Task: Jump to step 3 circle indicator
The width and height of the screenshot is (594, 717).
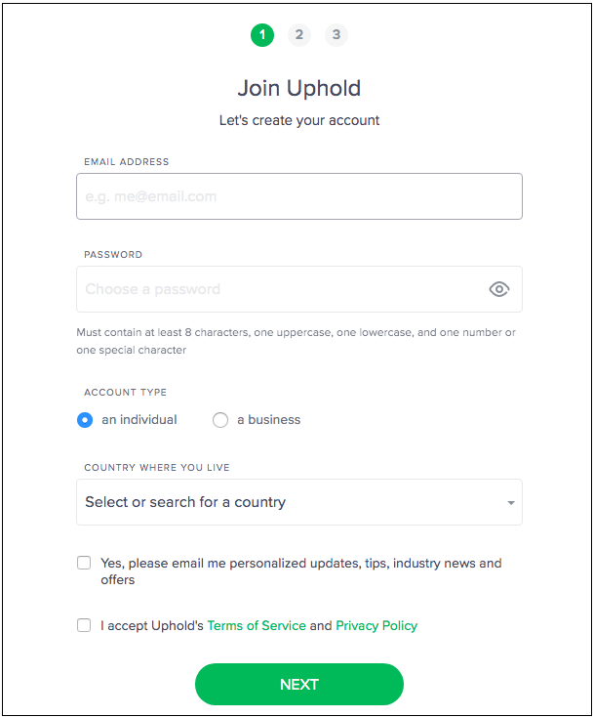Action: click(337, 35)
